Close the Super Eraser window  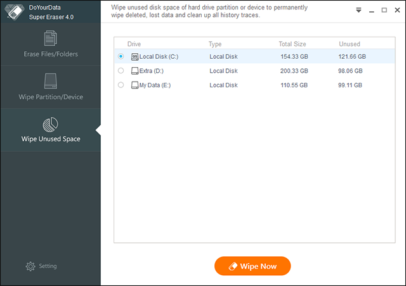tap(397, 10)
